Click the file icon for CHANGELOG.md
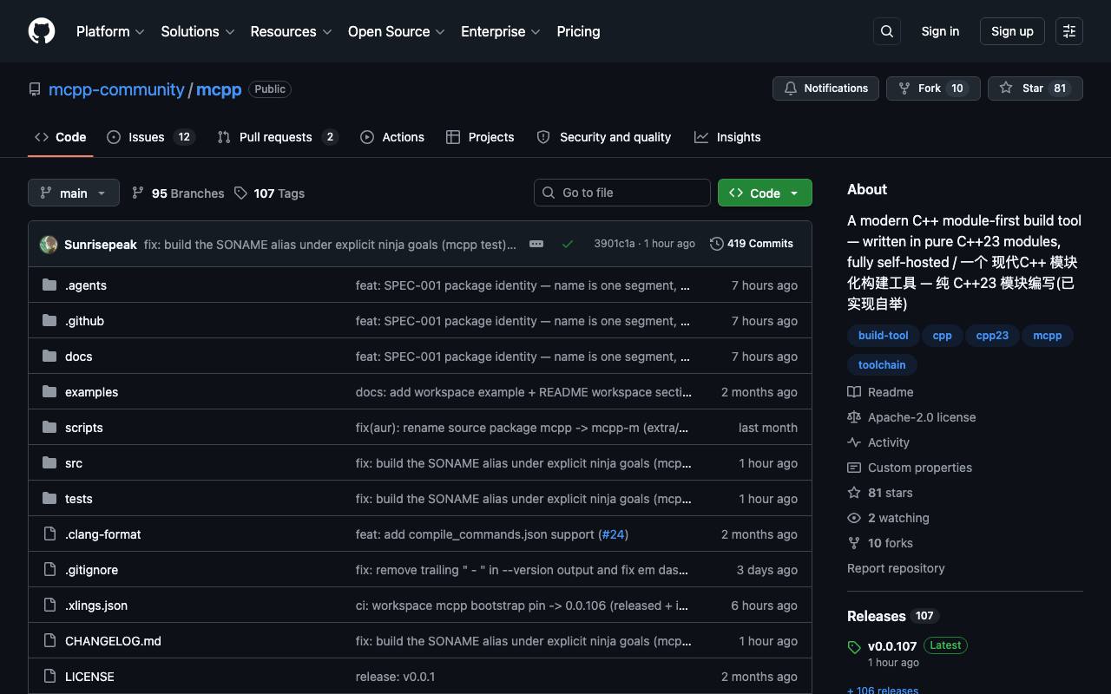 click(x=49, y=641)
